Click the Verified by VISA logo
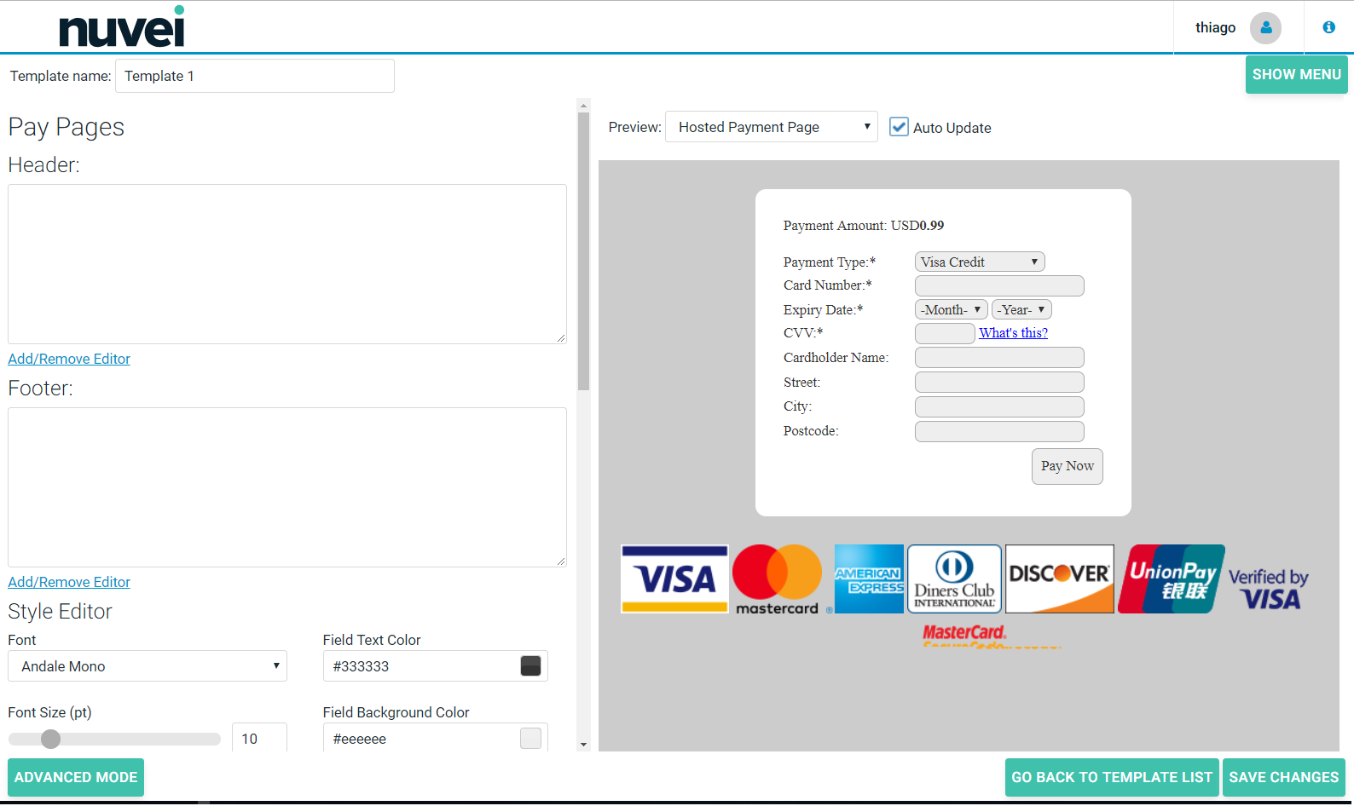This screenshot has width=1354, height=806. [1268, 589]
